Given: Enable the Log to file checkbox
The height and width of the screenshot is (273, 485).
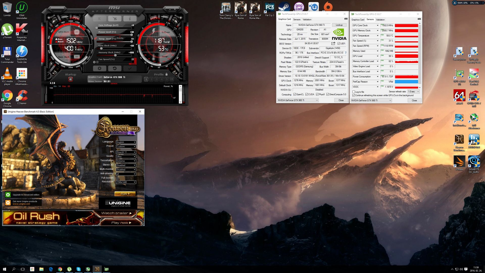Looking at the screenshot, I should (x=354, y=92).
